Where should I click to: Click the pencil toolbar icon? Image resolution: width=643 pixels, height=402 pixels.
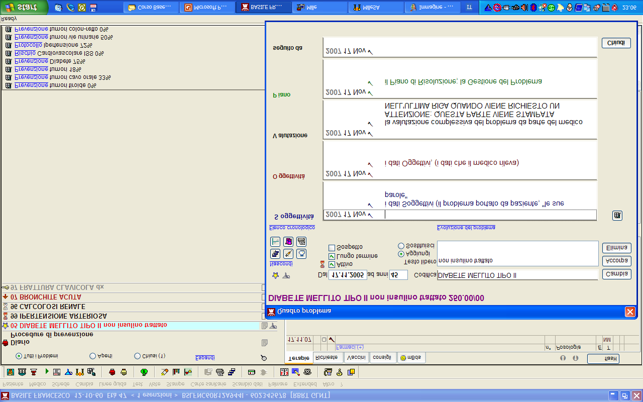tap(164, 372)
